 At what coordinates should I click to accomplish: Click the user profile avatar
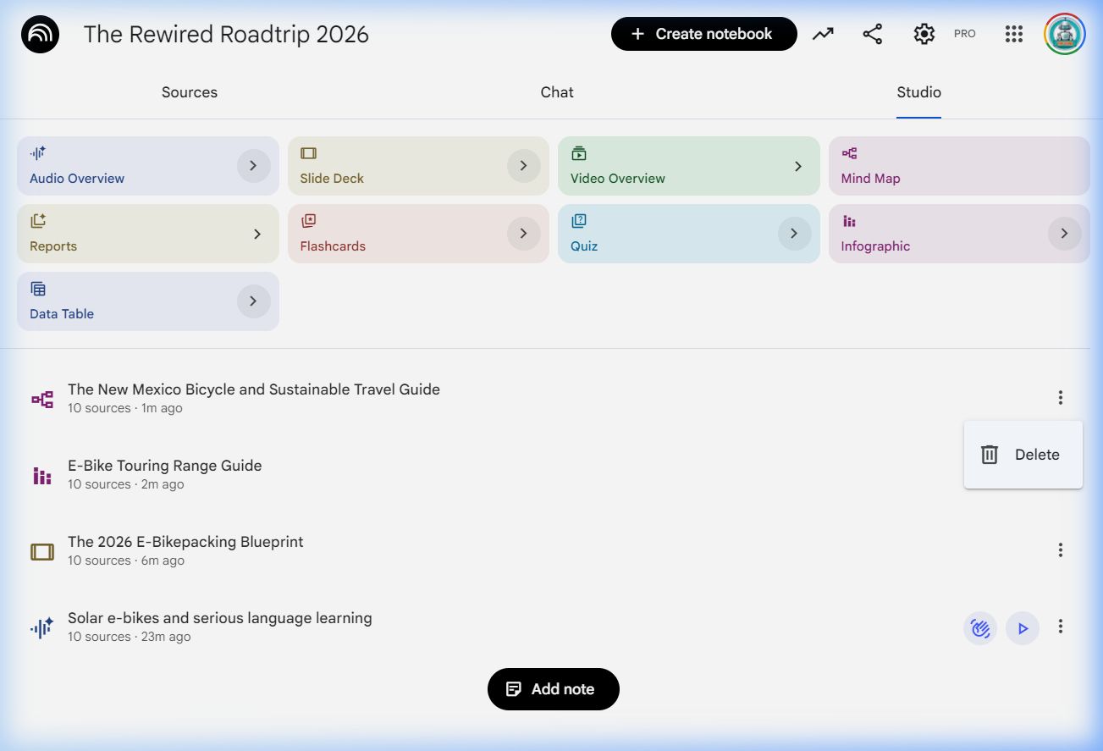point(1064,34)
